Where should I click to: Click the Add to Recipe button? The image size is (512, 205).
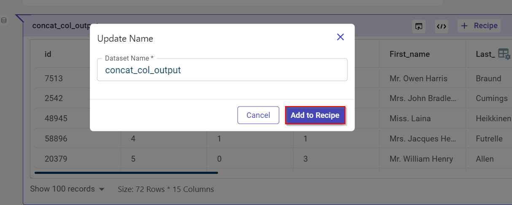[x=315, y=115]
